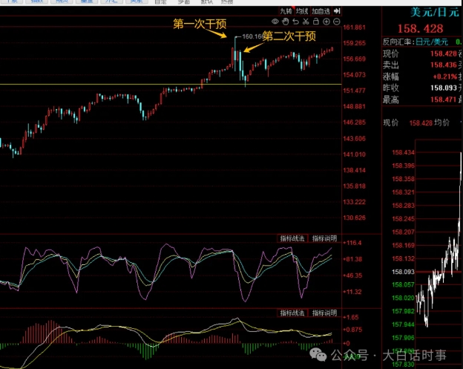Image resolution: width=463 pixels, height=369 pixels.
Task: Click the 141.010 price axis label
Action: [x=354, y=154]
